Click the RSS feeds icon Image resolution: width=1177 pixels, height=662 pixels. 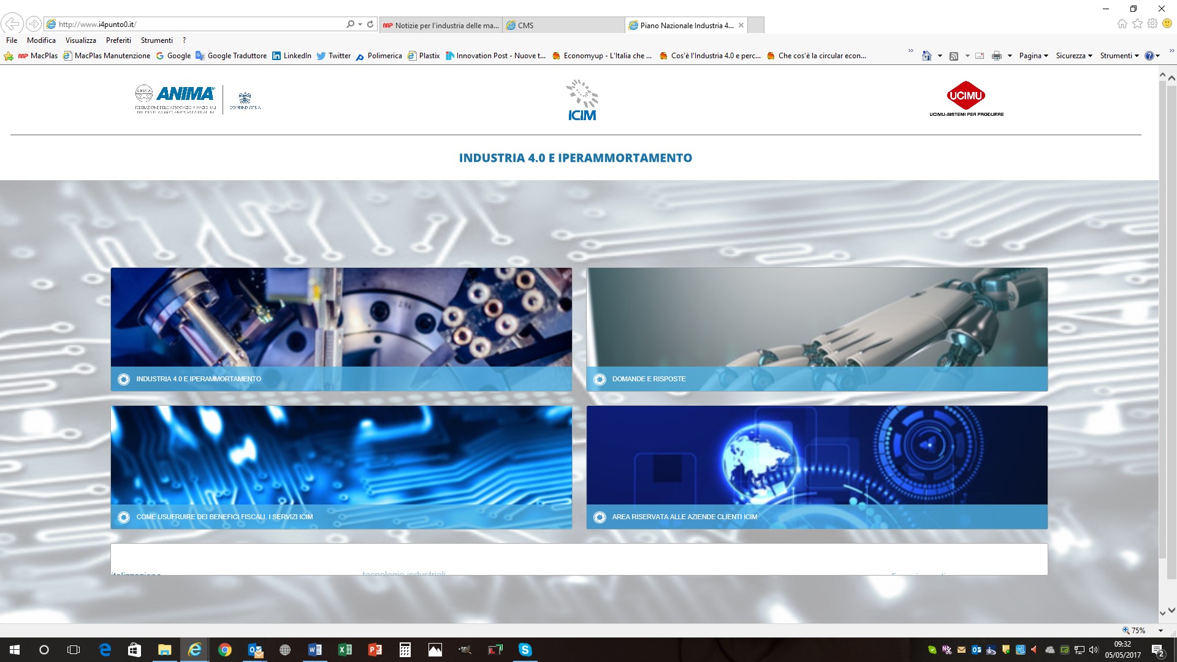click(954, 56)
